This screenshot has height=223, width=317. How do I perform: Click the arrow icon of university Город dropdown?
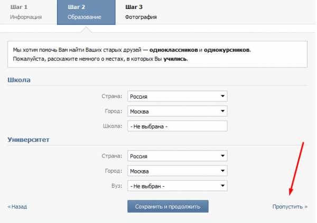point(222,171)
